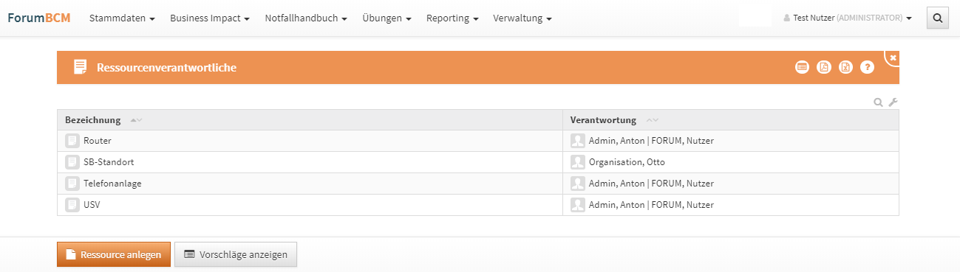Click the Vorschläge anzeigen button
The height and width of the screenshot is (272, 960).
tap(236, 254)
